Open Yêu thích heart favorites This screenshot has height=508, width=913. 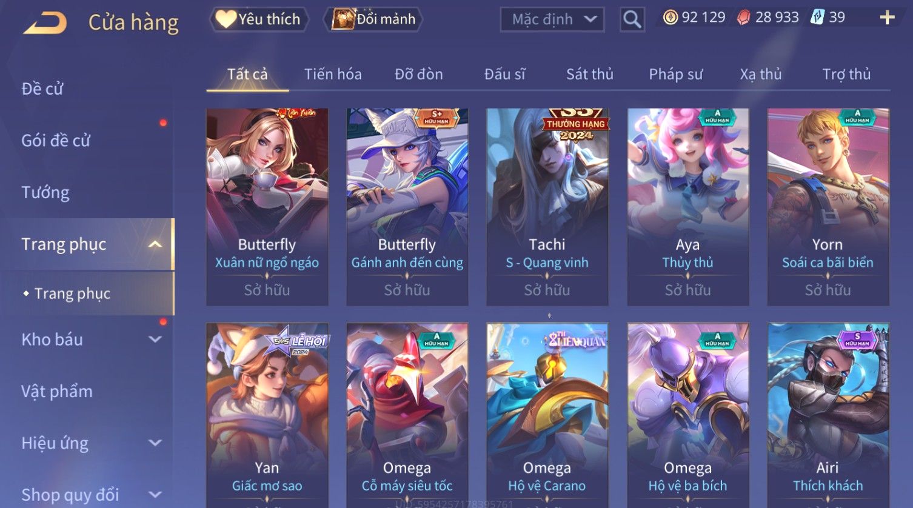(259, 19)
